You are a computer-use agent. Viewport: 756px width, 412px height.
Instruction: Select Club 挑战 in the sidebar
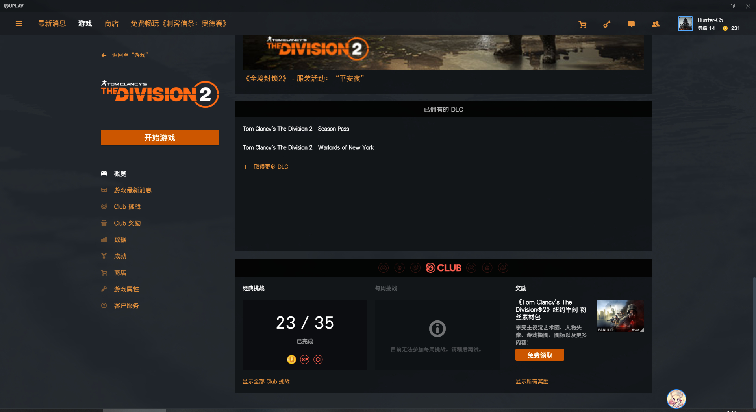[127, 206]
